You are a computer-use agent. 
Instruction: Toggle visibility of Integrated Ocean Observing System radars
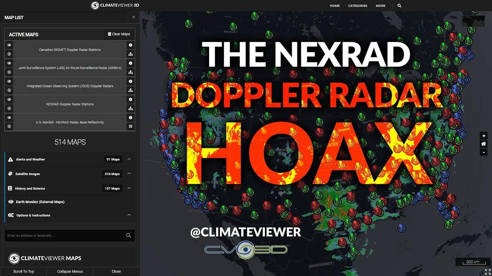pos(9,81)
